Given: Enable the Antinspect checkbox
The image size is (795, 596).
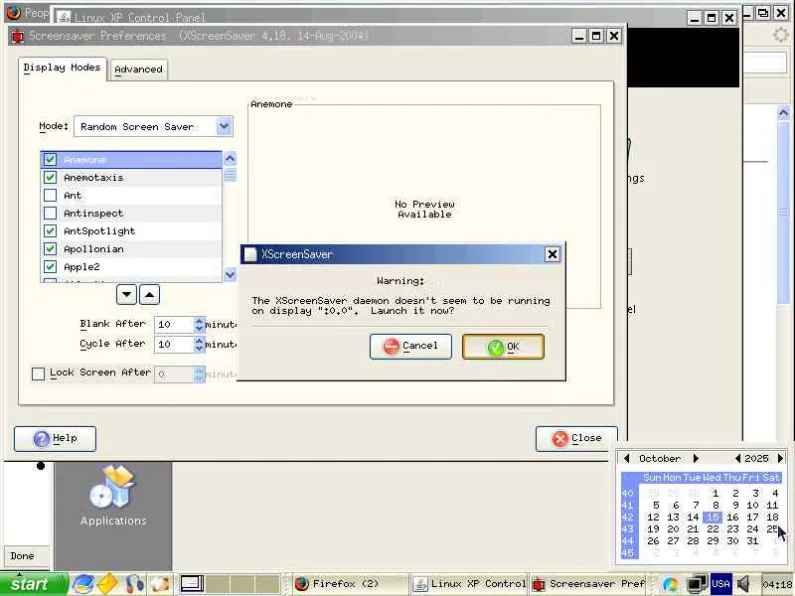Looking at the screenshot, I should (51, 213).
